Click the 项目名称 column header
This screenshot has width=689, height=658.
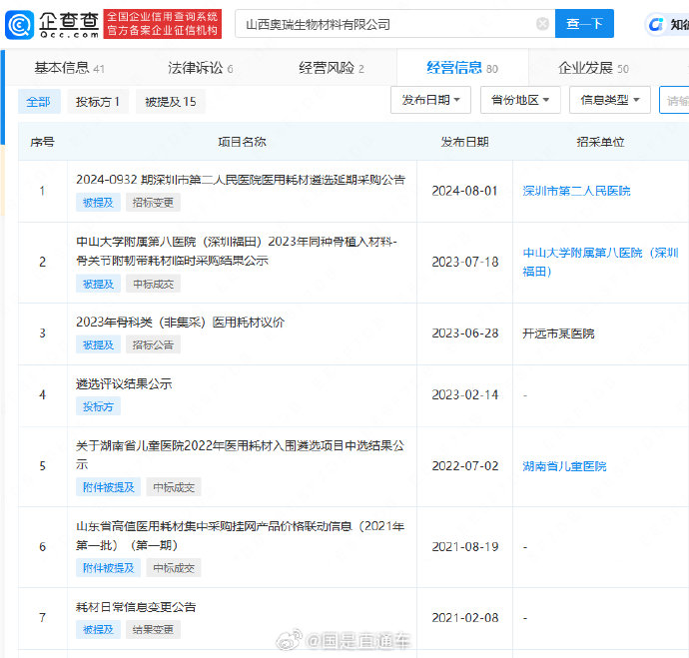(242, 142)
